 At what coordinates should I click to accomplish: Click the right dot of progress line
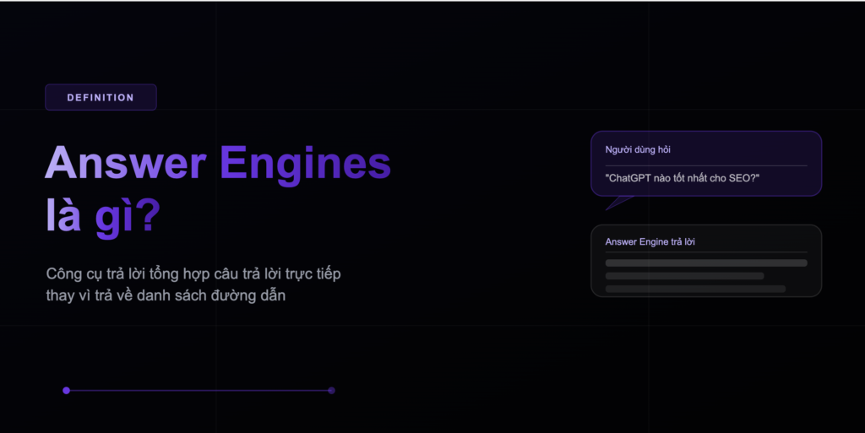point(331,391)
